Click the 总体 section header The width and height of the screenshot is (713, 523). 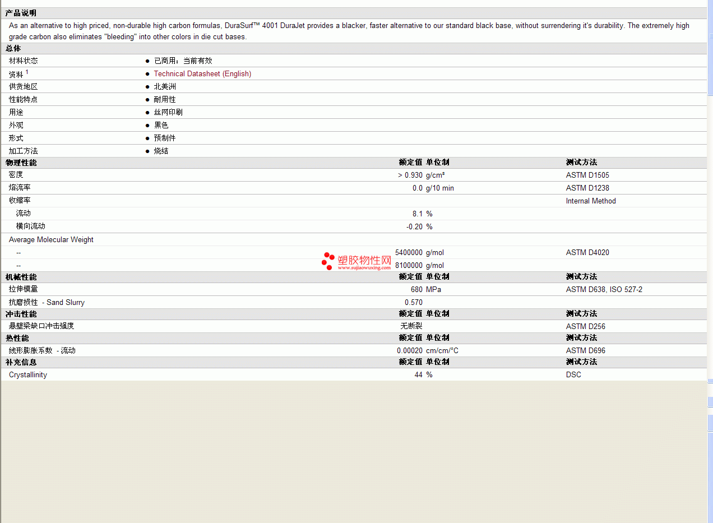coord(13,49)
